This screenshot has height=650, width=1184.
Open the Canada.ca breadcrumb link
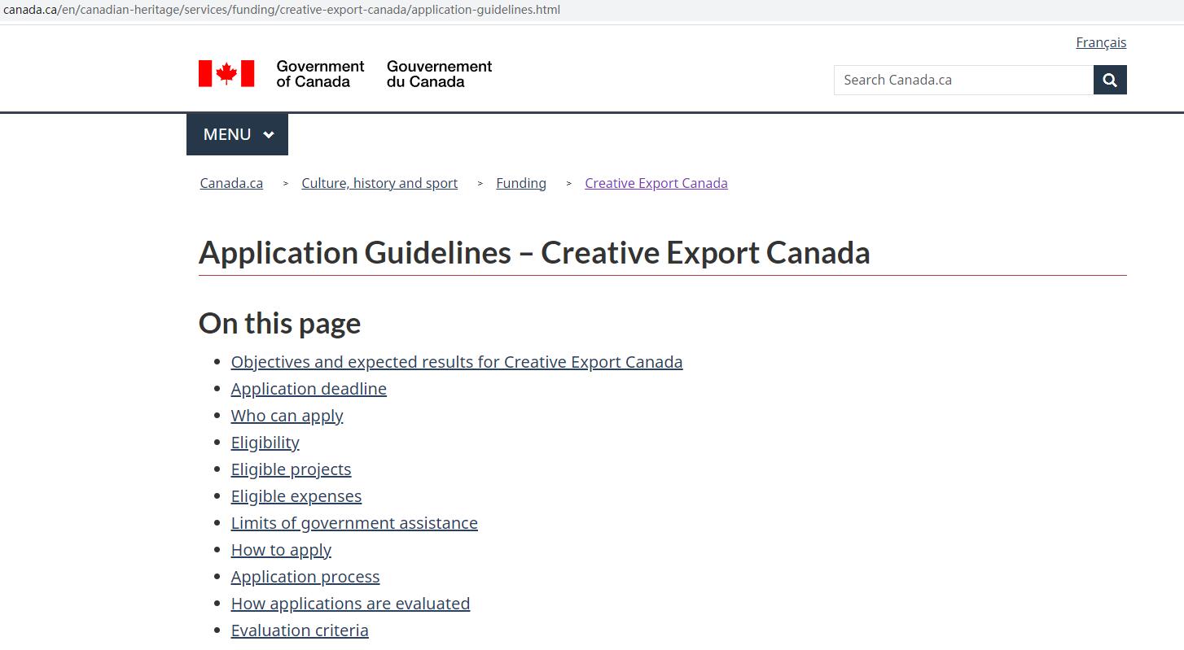[x=231, y=183]
